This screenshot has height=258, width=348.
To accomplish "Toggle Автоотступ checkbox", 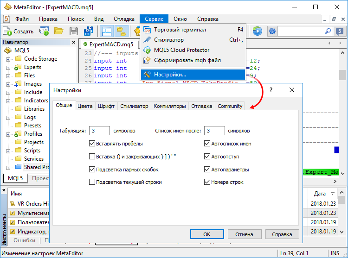I will pos(207,157).
